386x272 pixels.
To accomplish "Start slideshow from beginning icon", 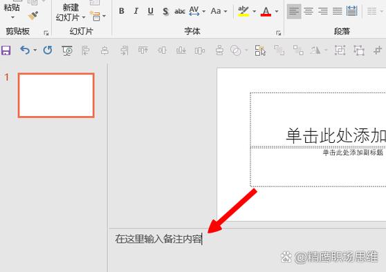I will tap(67, 50).
